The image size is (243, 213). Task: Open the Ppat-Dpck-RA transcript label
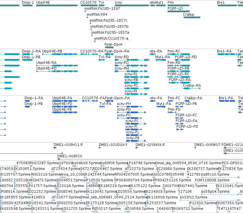[117, 51]
